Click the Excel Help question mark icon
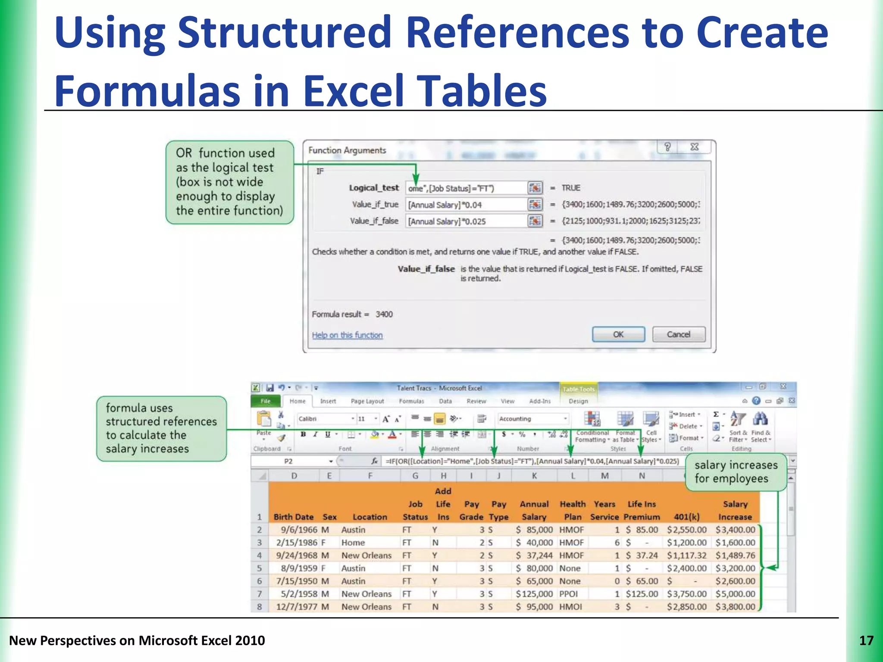The width and height of the screenshot is (883, 662). click(756, 401)
